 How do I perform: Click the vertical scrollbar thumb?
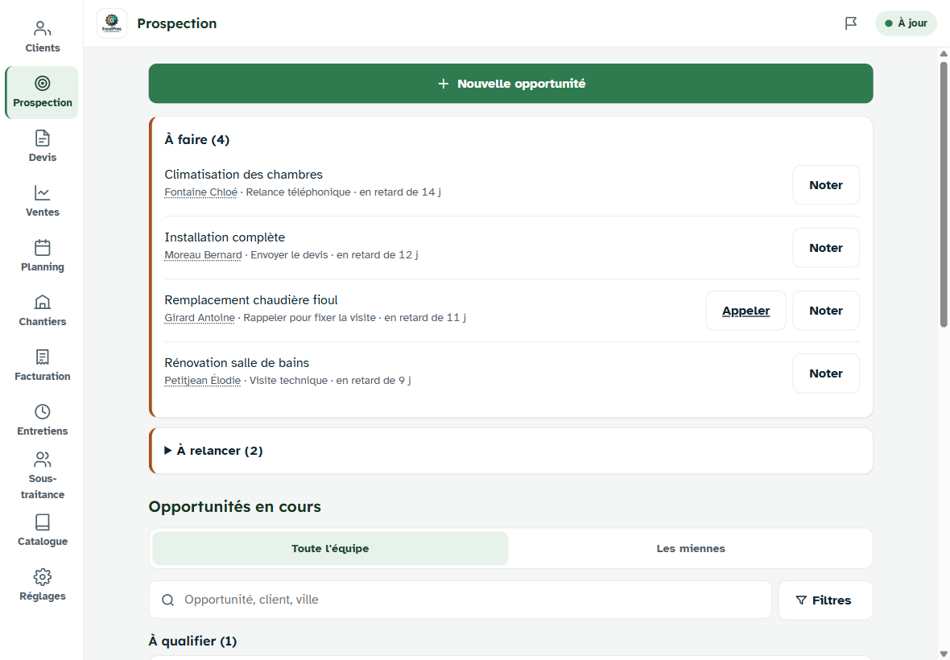pos(944,194)
